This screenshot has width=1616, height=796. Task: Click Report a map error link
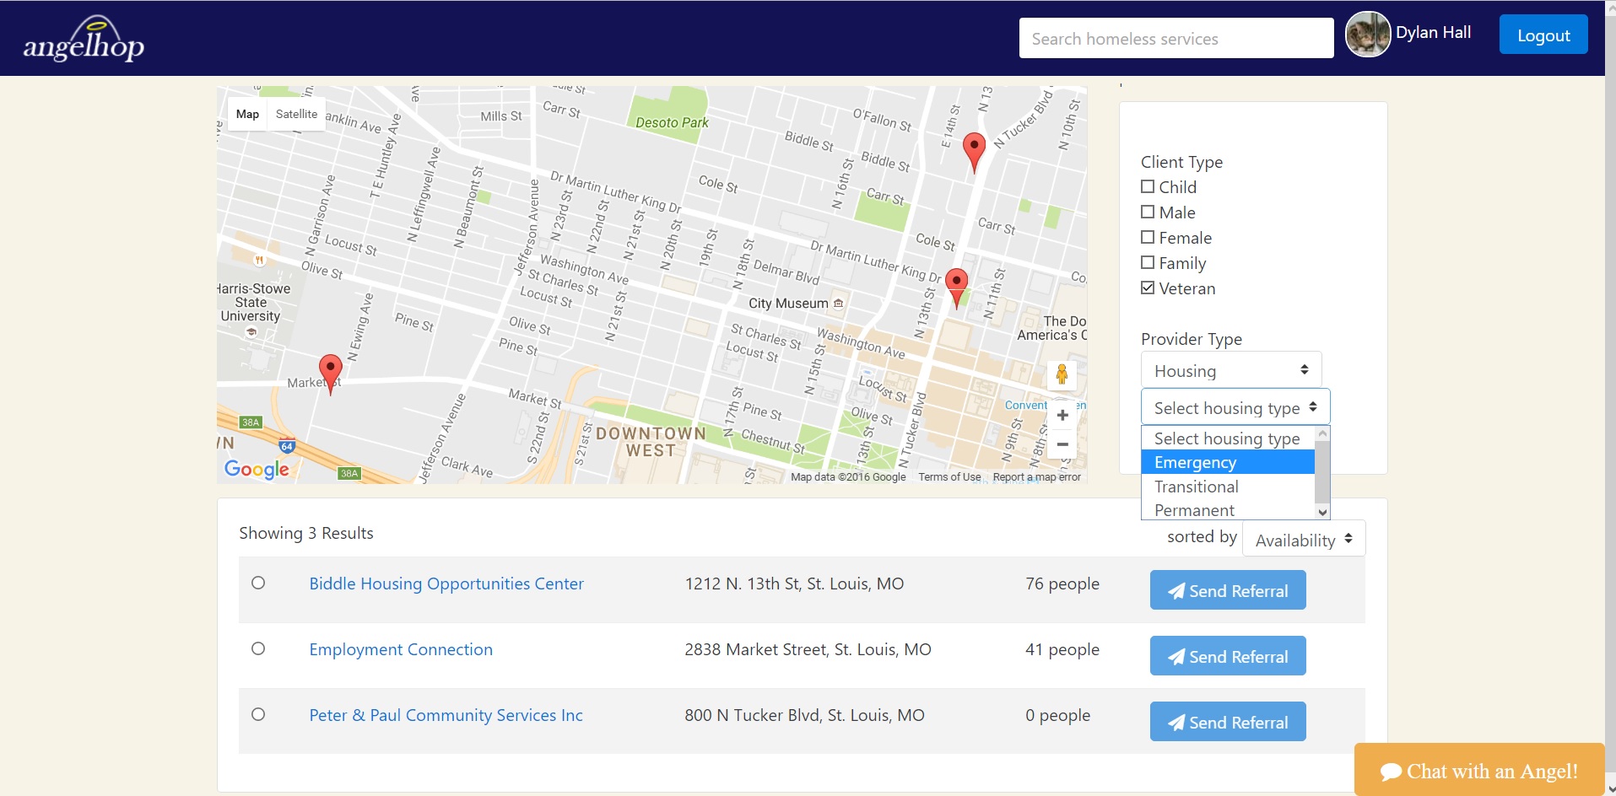click(1036, 477)
